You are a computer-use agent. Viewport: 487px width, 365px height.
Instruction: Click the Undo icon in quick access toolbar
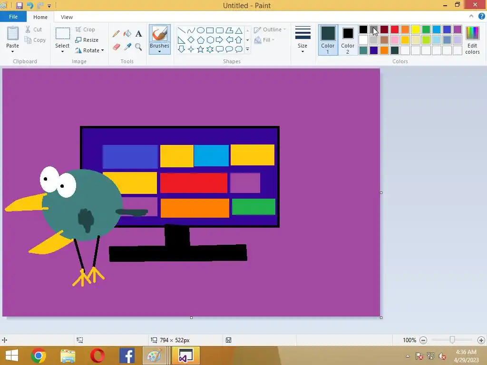(30, 5)
